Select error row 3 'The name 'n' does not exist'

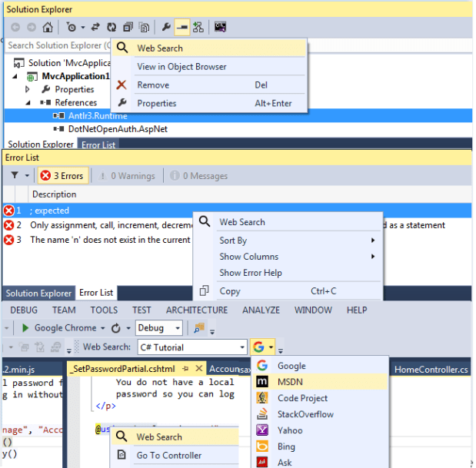pos(97,240)
